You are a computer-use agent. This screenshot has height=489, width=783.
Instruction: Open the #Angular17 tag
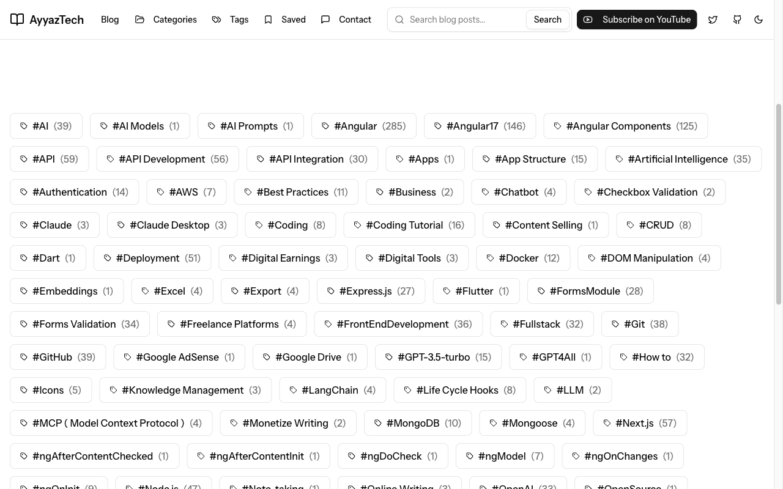[480, 126]
